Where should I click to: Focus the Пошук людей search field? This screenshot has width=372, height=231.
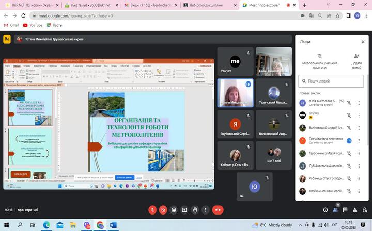click(x=331, y=81)
